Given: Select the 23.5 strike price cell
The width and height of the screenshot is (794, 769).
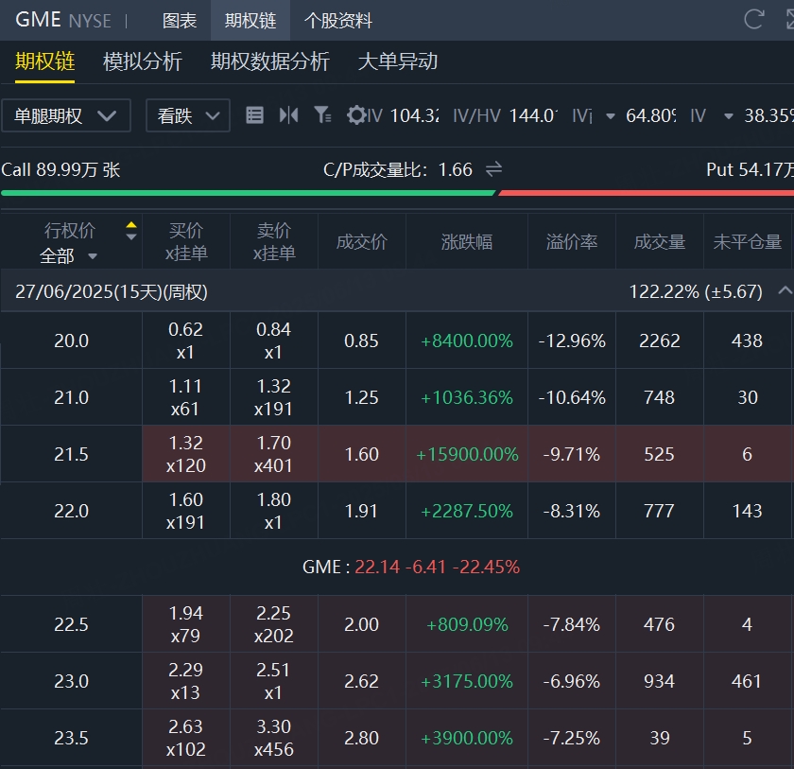Looking at the screenshot, I should (72, 738).
